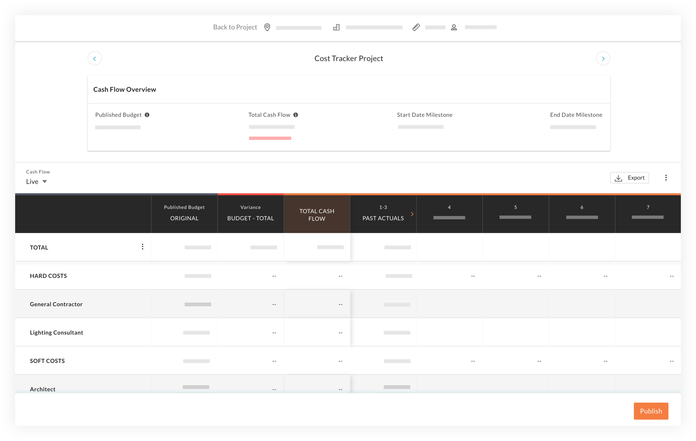Open info tooltip beside Published Budget
The image size is (696, 441).
coord(147,115)
